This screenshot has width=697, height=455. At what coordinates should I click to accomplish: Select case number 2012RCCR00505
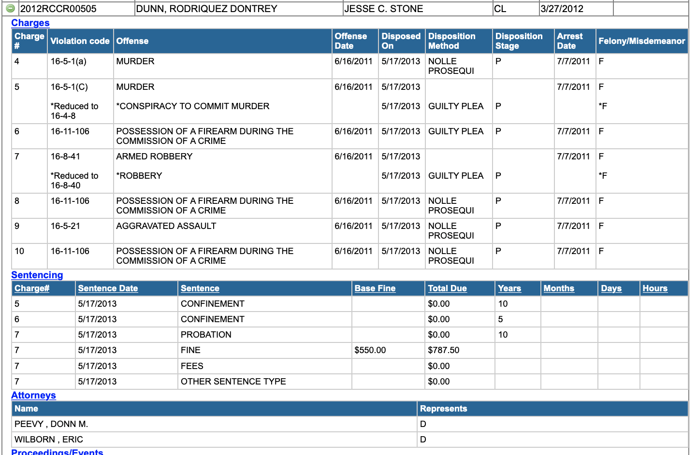58,9
